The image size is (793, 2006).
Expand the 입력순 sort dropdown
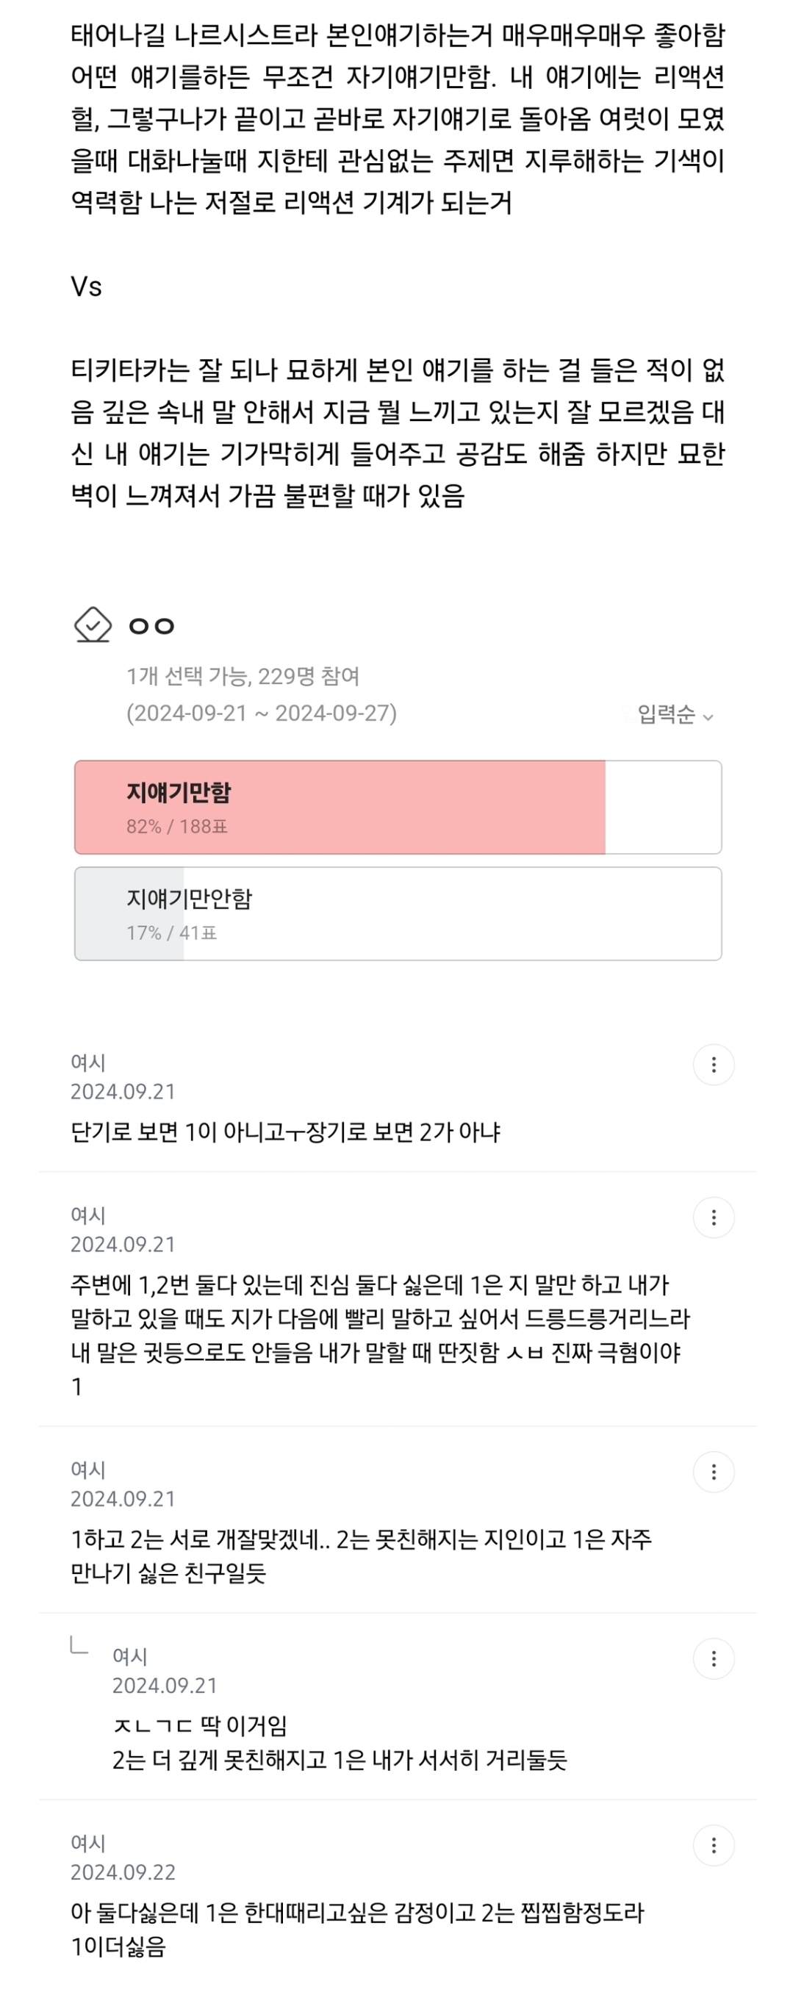pos(675,715)
